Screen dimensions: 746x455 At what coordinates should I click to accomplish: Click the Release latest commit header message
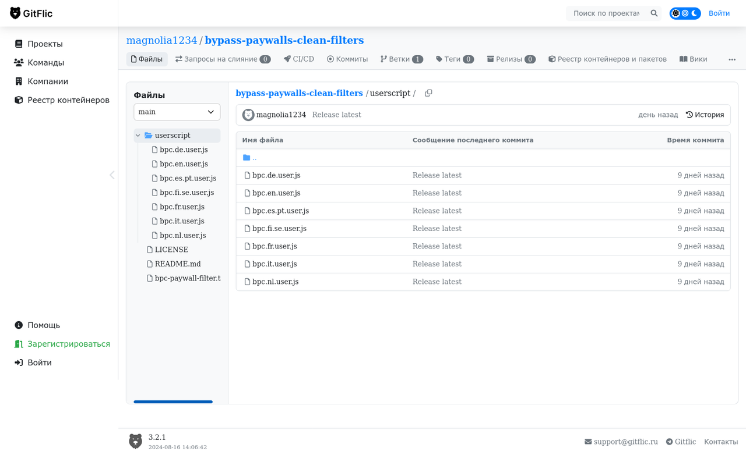tap(336, 115)
